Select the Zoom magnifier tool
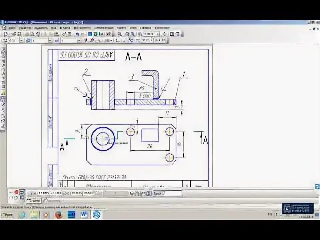This screenshot has height=240, width=320. [x=120, y=34]
